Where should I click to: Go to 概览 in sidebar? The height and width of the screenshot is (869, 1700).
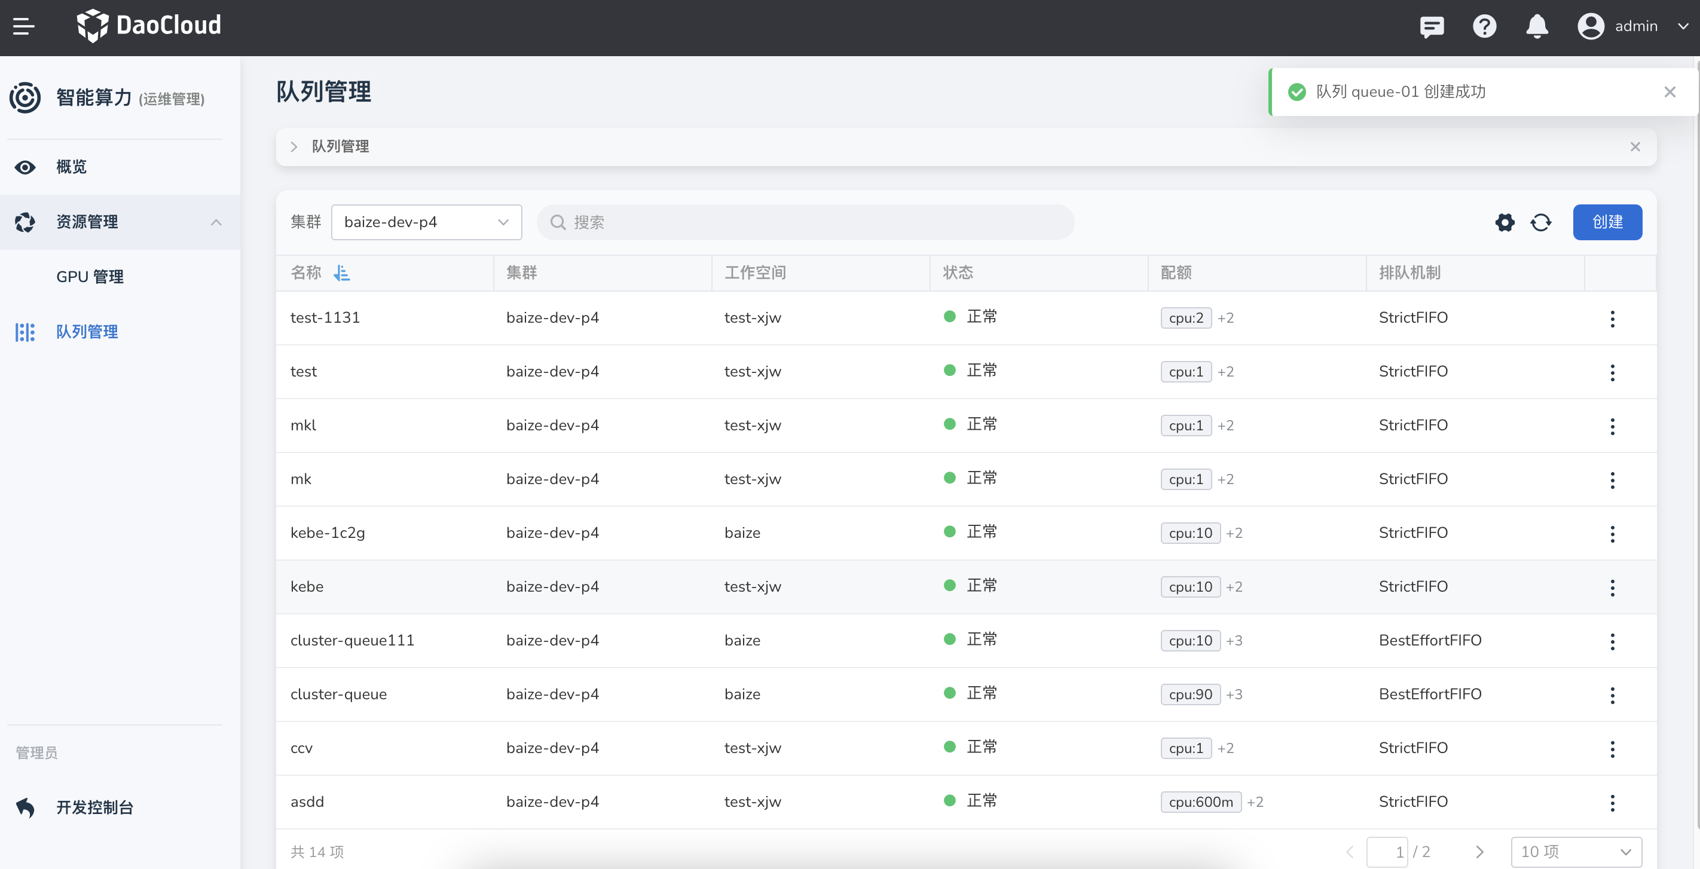(x=71, y=167)
